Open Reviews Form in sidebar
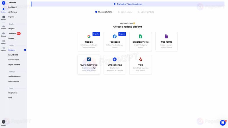Screen dimensions: 228x128 click(13, 60)
